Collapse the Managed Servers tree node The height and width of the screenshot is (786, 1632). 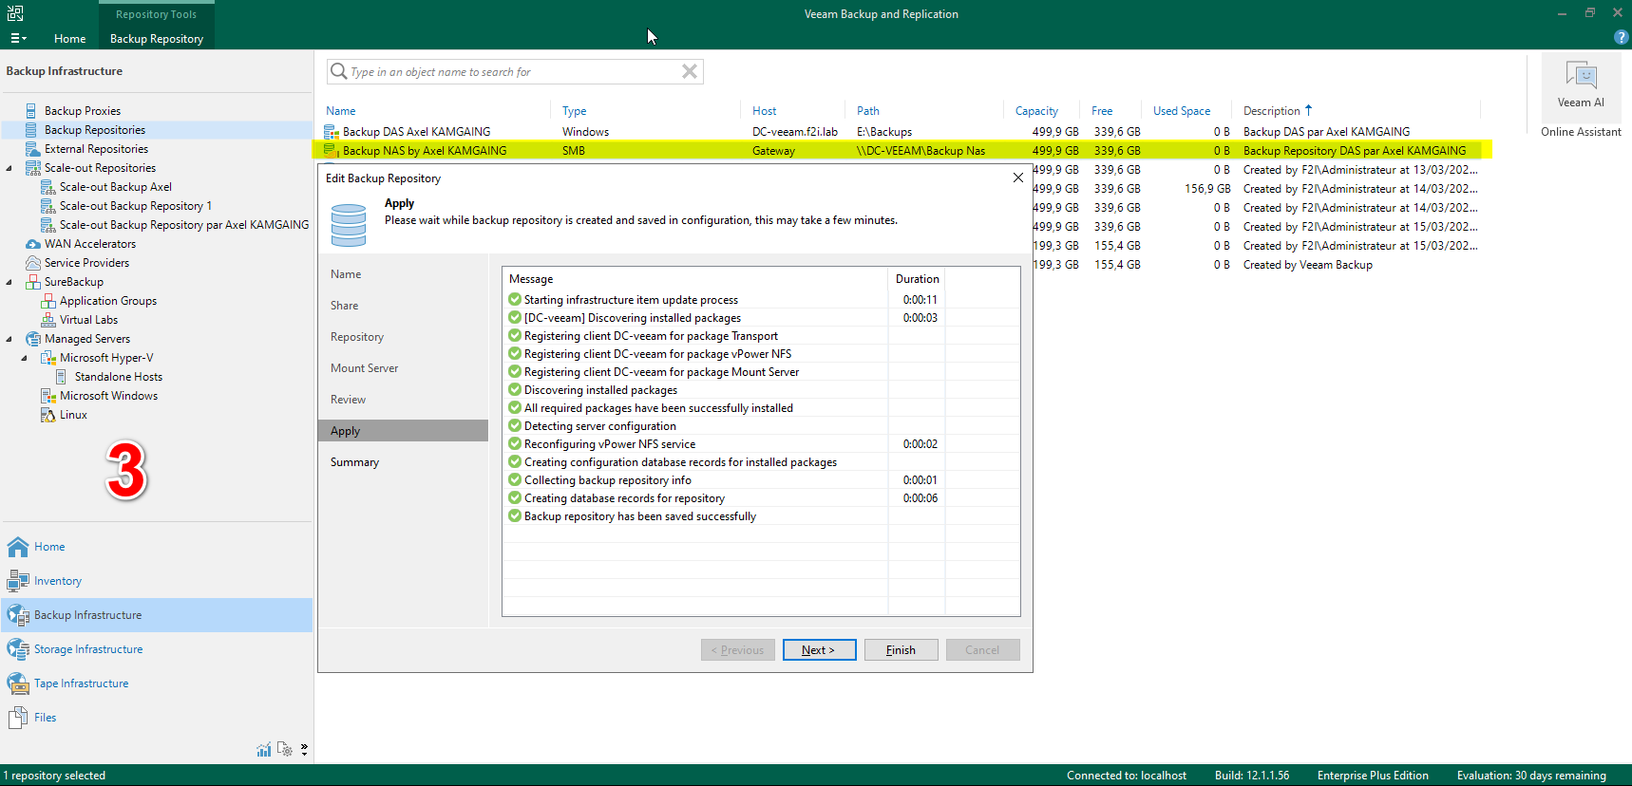click(9, 339)
